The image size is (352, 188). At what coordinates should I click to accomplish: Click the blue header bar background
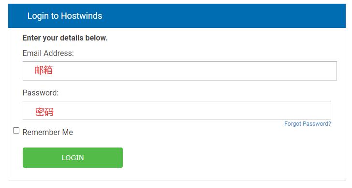[x=224, y=16]
